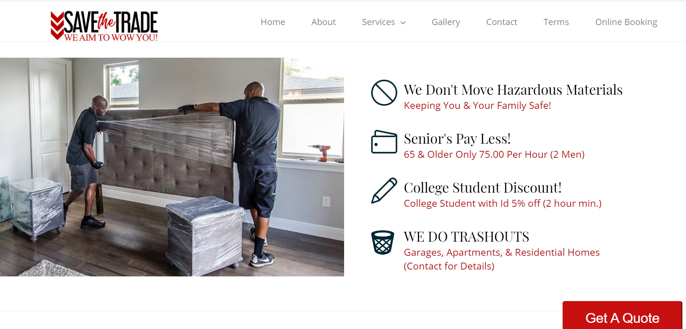Screen dimensions: 686x329
Task: Open the Services menu
Action: coord(378,22)
